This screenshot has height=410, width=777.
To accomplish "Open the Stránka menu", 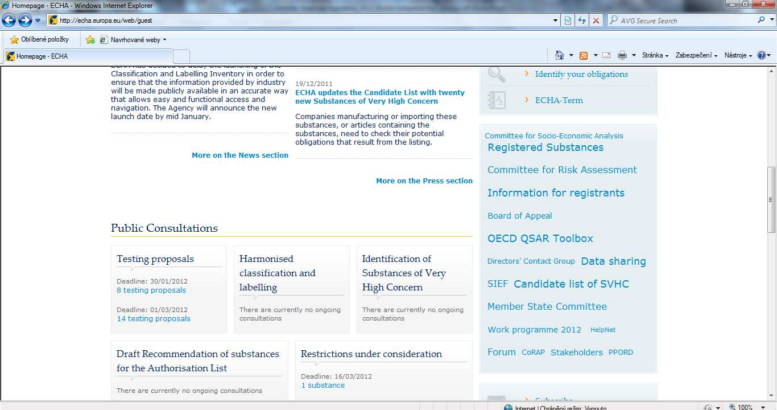I will coord(655,55).
